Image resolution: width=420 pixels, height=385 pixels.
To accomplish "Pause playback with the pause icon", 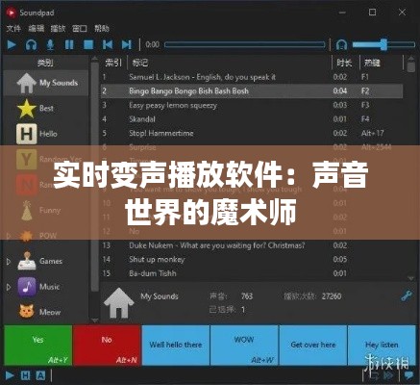I will pos(69,44).
